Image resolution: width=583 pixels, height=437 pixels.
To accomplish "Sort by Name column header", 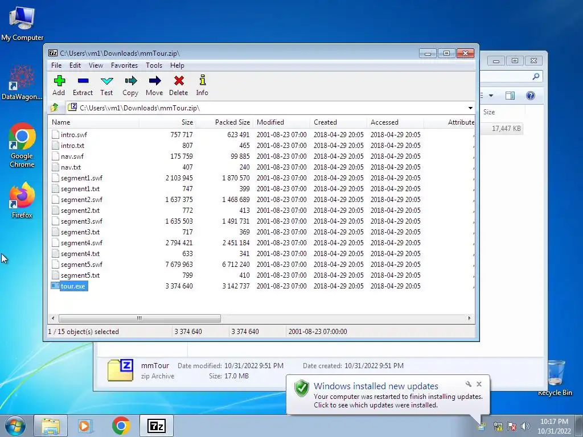I will 94,122.
